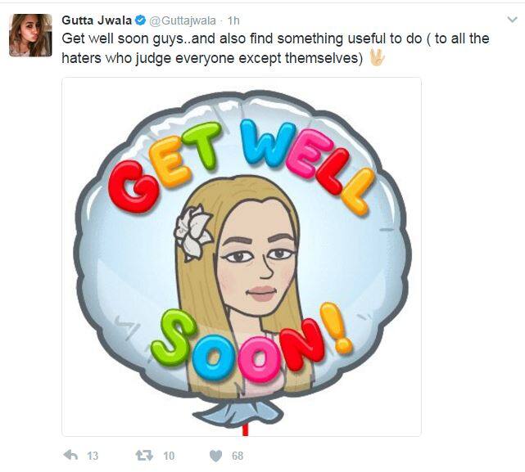Open Gutta Jwala's profile picture
525x472 pixels.
click(30, 35)
